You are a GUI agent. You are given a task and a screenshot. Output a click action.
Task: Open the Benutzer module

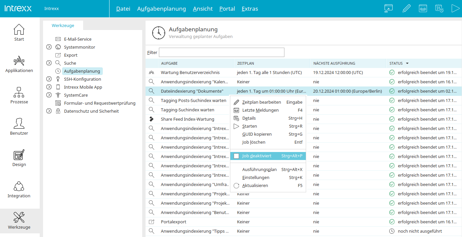click(x=19, y=127)
